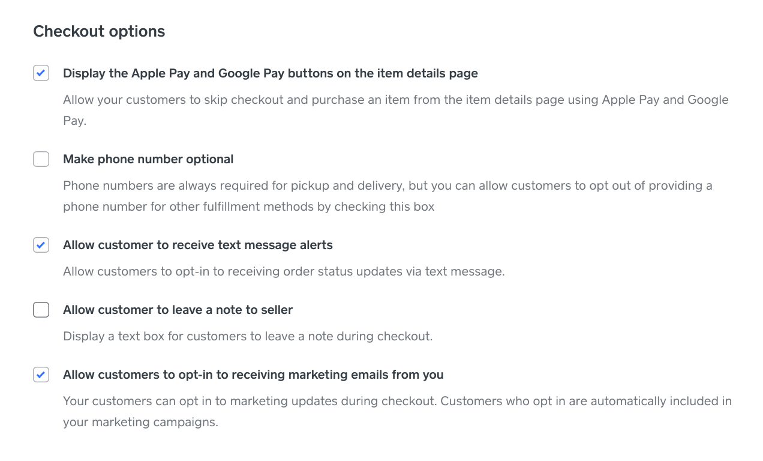Screen dimensions: 763x461
Task: Click the 'Phone numbers are always required' description line
Action: [387, 185]
